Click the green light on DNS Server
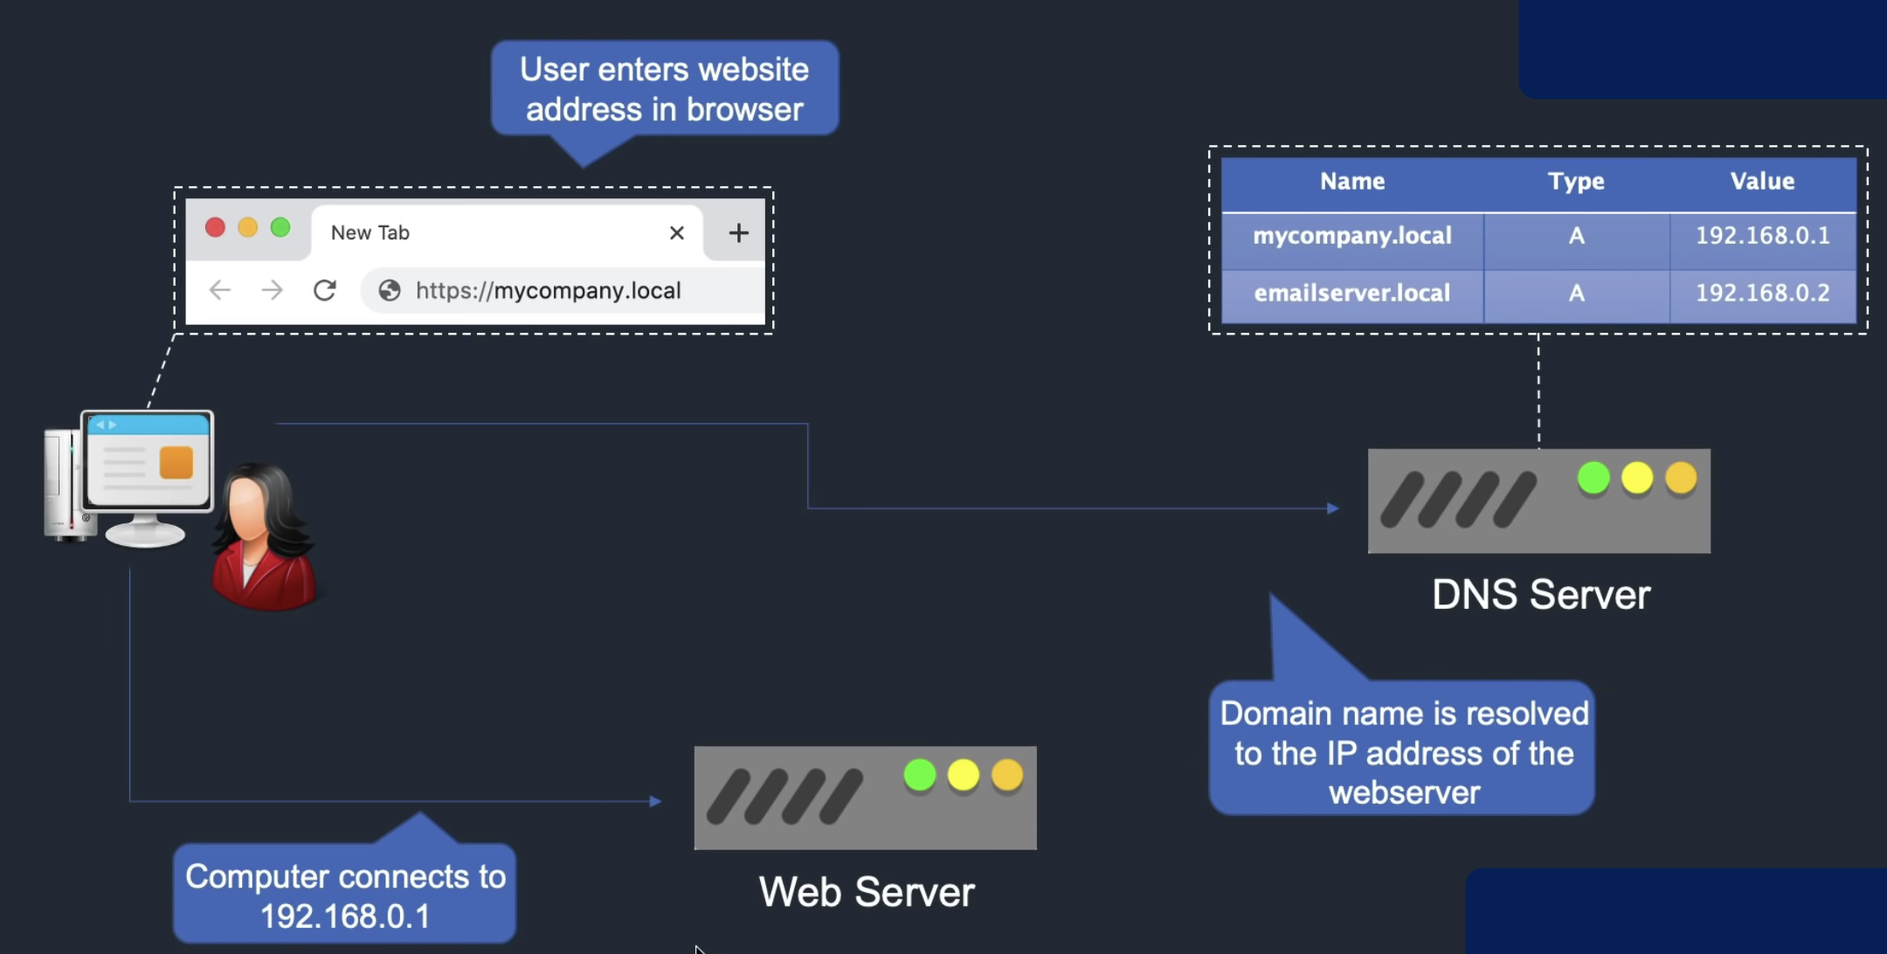The width and height of the screenshot is (1887, 954). [1593, 479]
